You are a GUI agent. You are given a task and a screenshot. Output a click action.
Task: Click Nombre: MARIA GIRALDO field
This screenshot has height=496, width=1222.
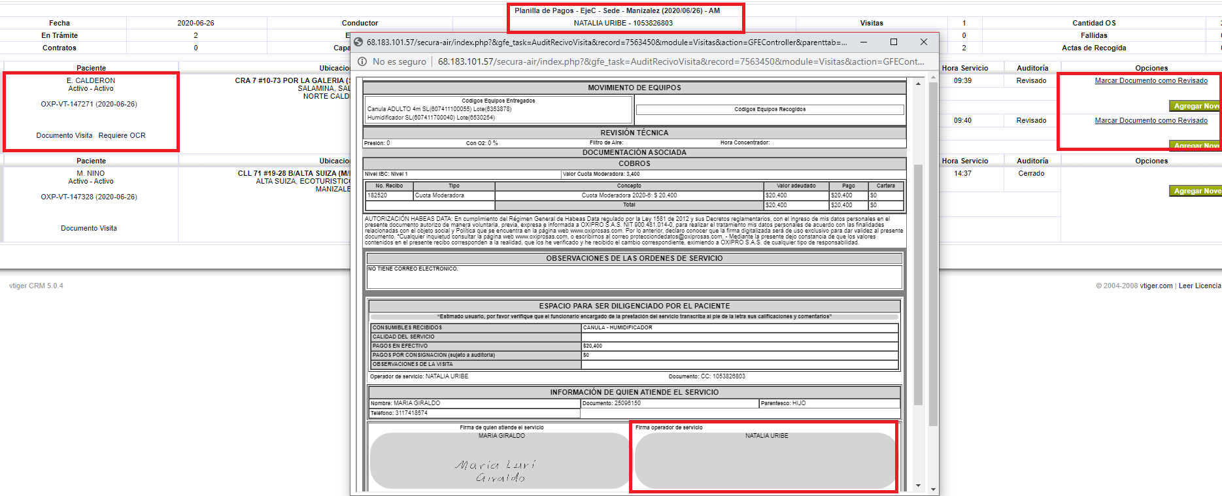coord(475,403)
